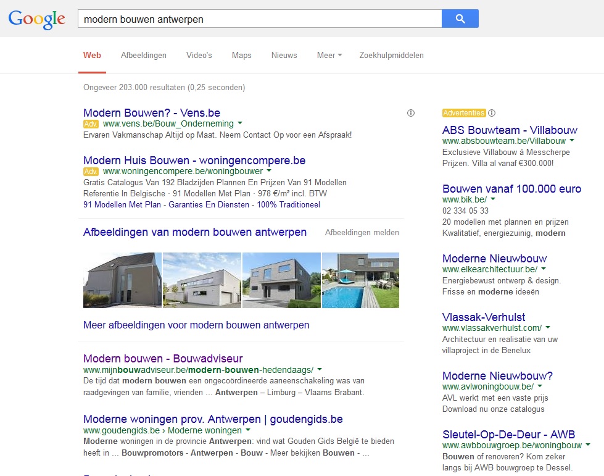Open info icon beside the Vens.be ad

pos(411,113)
